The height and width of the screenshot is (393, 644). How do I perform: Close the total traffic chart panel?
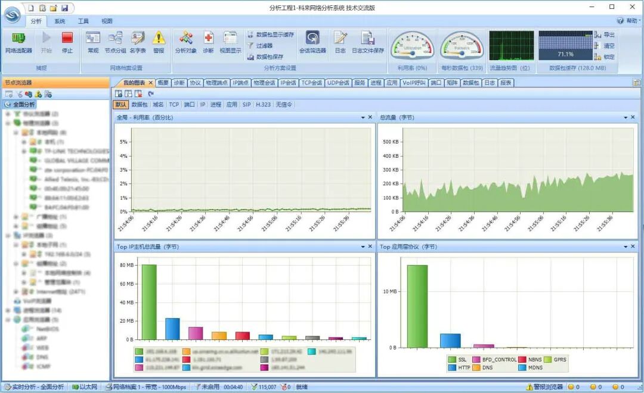coord(633,117)
